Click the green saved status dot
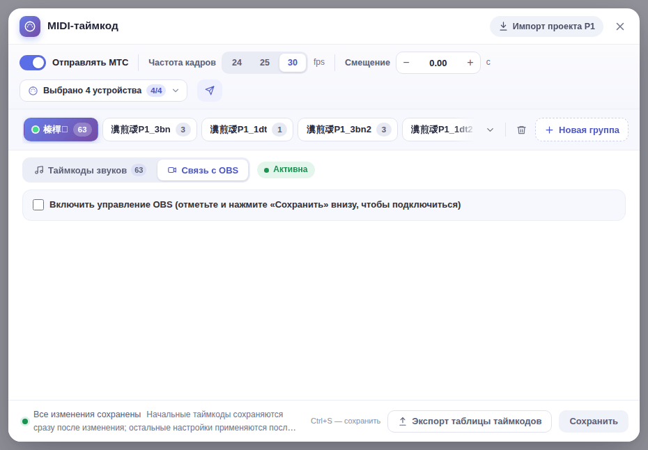The height and width of the screenshot is (450, 648). 25,421
